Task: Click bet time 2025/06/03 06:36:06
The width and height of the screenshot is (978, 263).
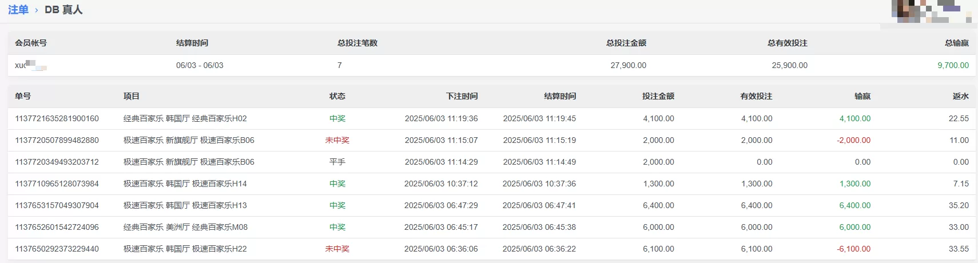Action: tap(441, 249)
